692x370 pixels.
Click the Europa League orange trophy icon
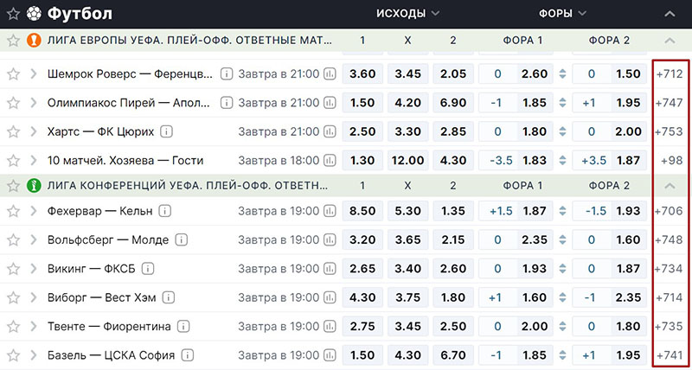click(34, 41)
